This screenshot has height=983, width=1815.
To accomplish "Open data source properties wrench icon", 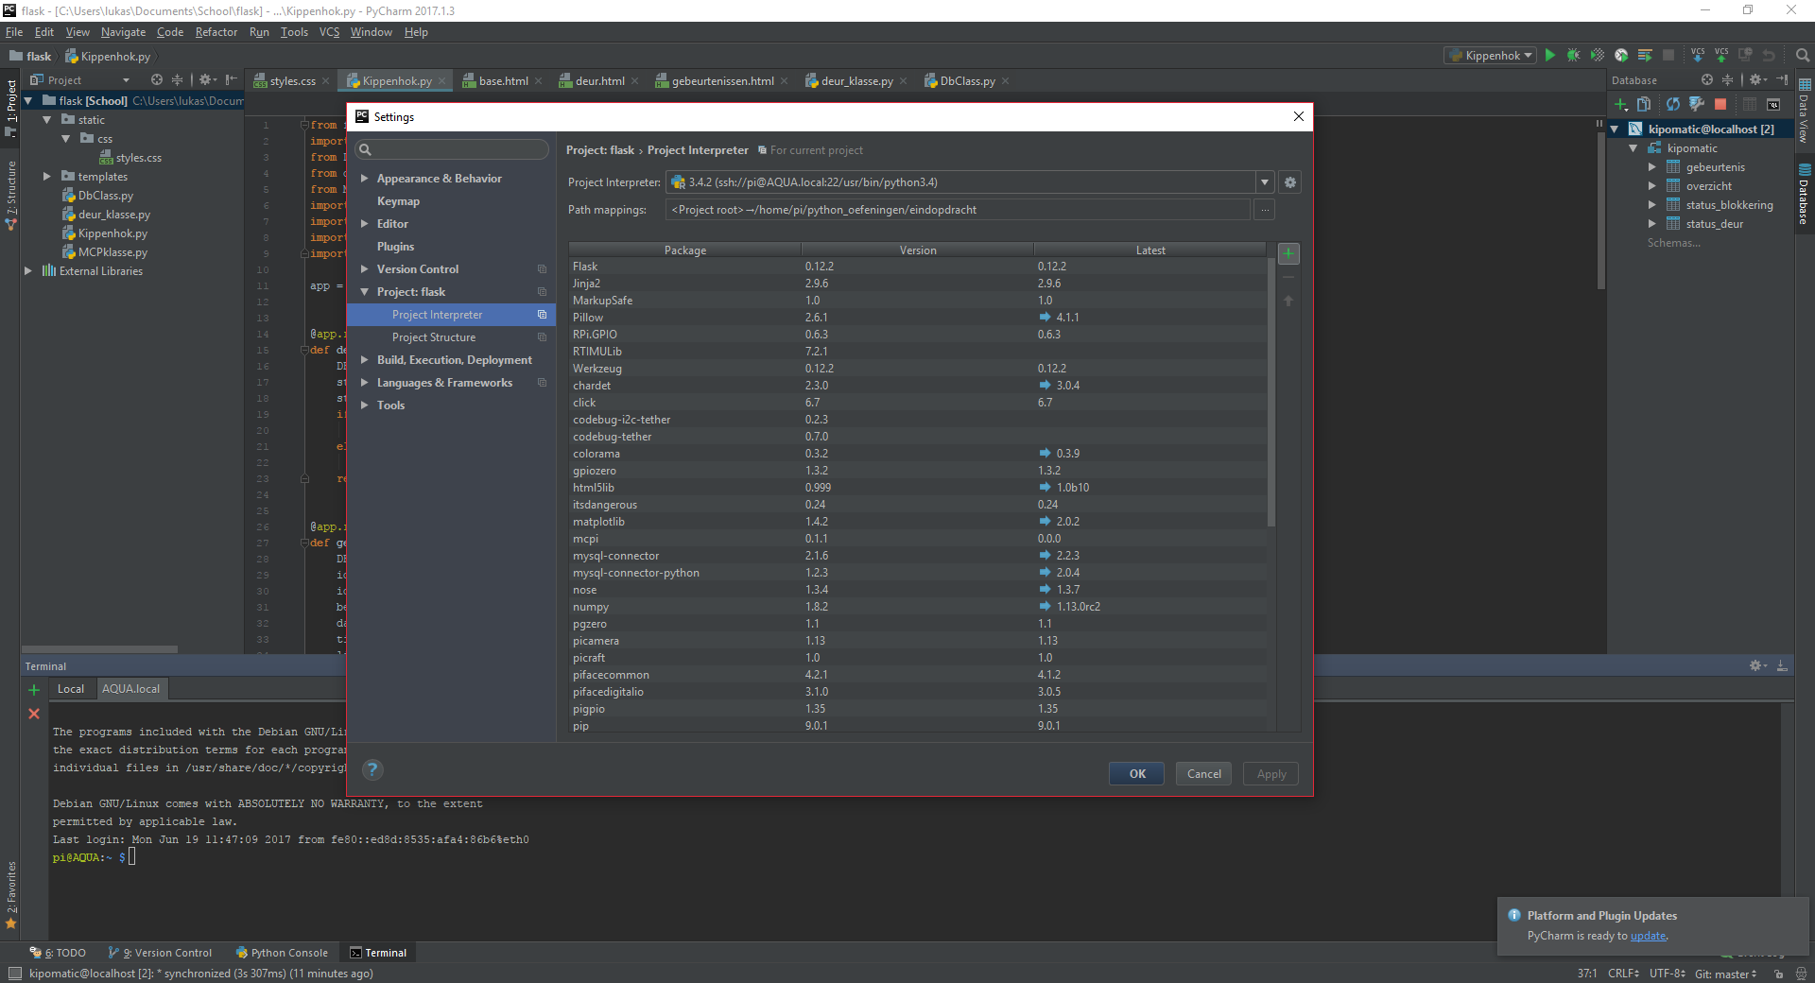I will (x=1697, y=104).
